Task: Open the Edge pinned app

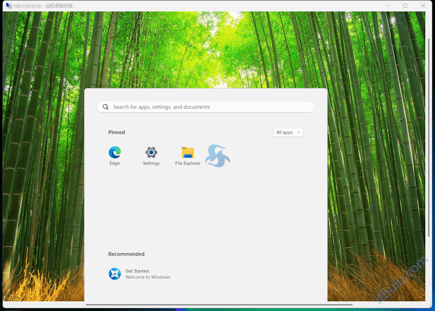Action: point(115,156)
